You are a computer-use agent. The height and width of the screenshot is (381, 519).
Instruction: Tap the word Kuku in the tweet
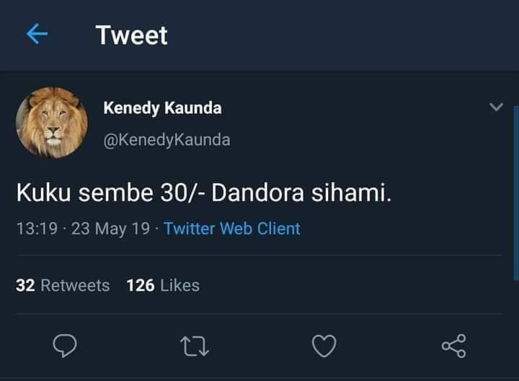click(43, 193)
